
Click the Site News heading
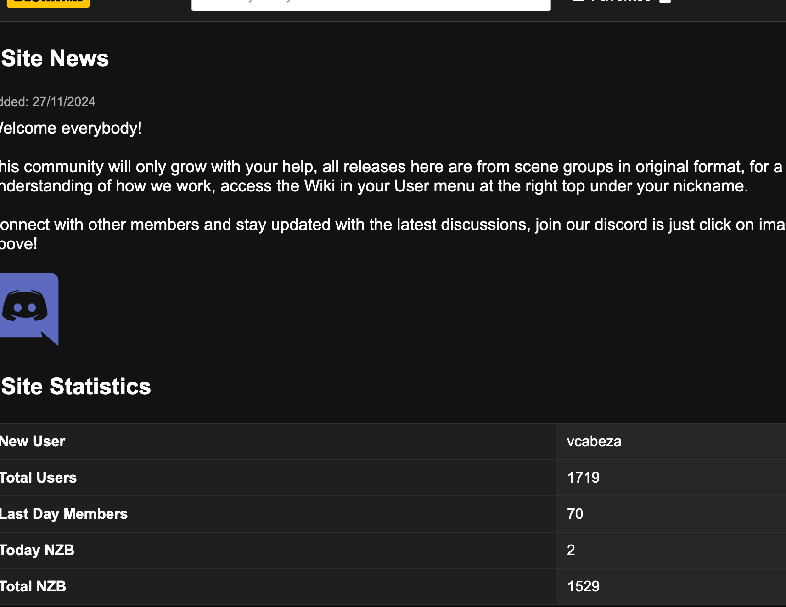pyautogui.click(x=55, y=58)
